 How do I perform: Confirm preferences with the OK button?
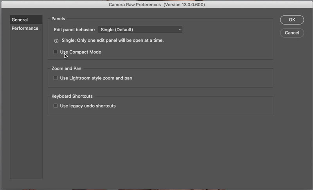pos(292,20)
